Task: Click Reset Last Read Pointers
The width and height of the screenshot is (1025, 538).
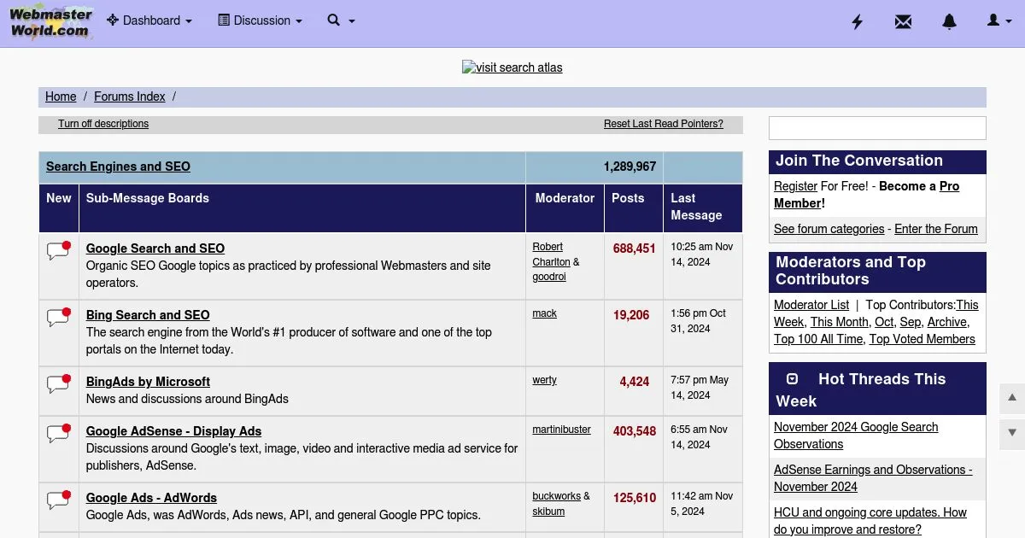Action: point(664,124)
